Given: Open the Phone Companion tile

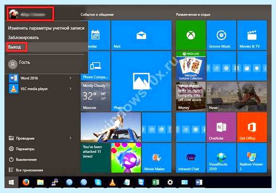Looking at the screenshot, I should click(95, 66).
